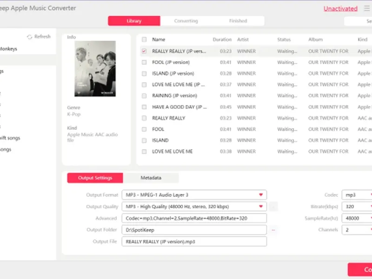This screenshot has height=279, width=372.
Task: Switch to the Library tab
Action: pyautogui.click(x=134, y=21)
